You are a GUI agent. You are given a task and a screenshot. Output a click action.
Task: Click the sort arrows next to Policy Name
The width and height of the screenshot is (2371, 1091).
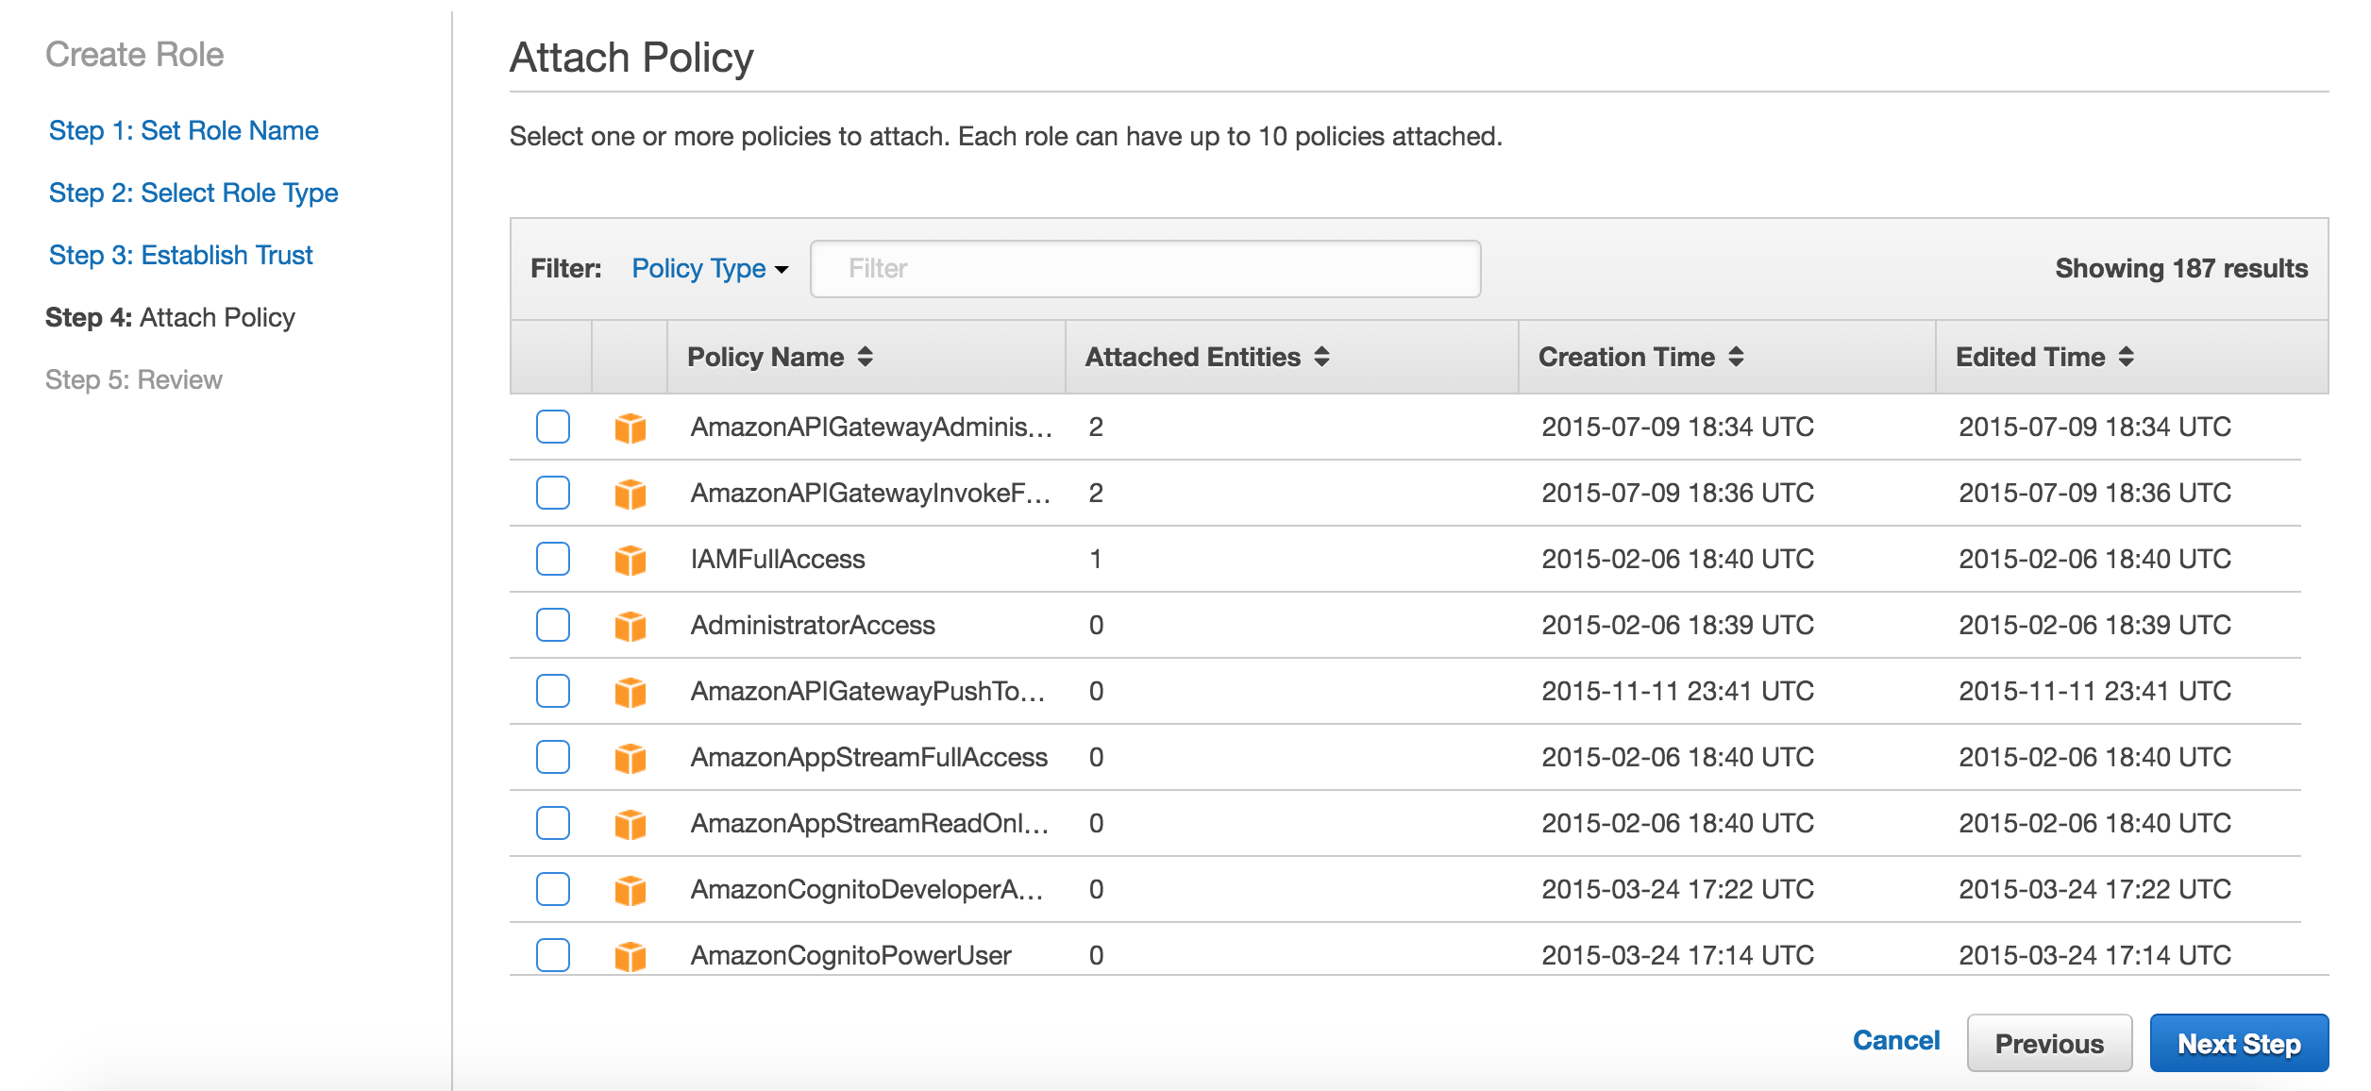[865, 357]
